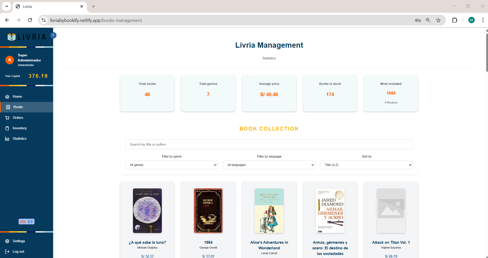Click the 1984 title below its cover

point(208,242)
